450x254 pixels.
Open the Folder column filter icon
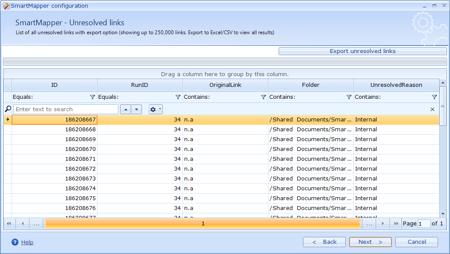pyautogui.click(x=349, y=97)
